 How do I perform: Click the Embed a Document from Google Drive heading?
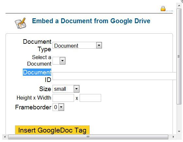coord(91,21)
